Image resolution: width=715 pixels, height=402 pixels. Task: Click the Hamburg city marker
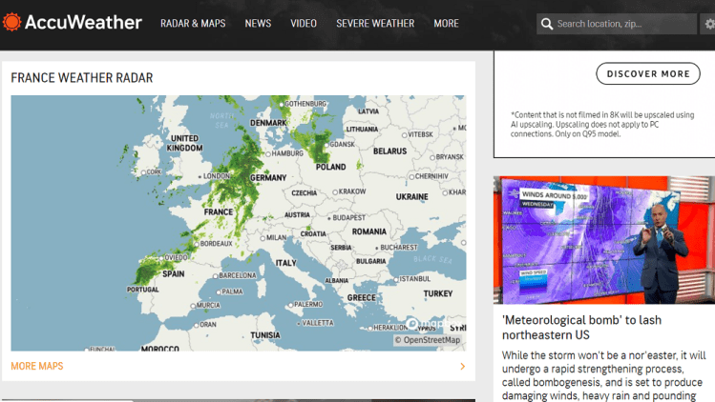click(x=268, y=154)
